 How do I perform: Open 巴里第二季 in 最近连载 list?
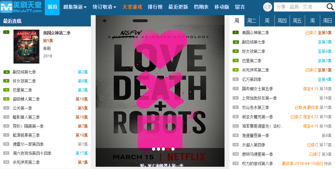coord(22,90)
